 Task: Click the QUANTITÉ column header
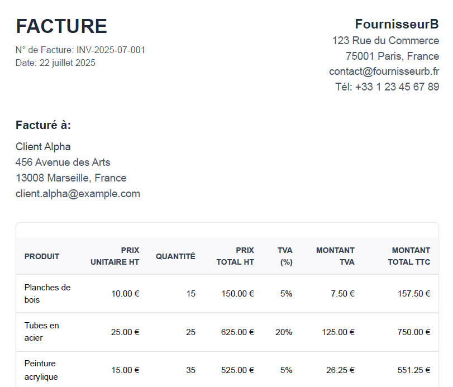(x=175, y=256)
